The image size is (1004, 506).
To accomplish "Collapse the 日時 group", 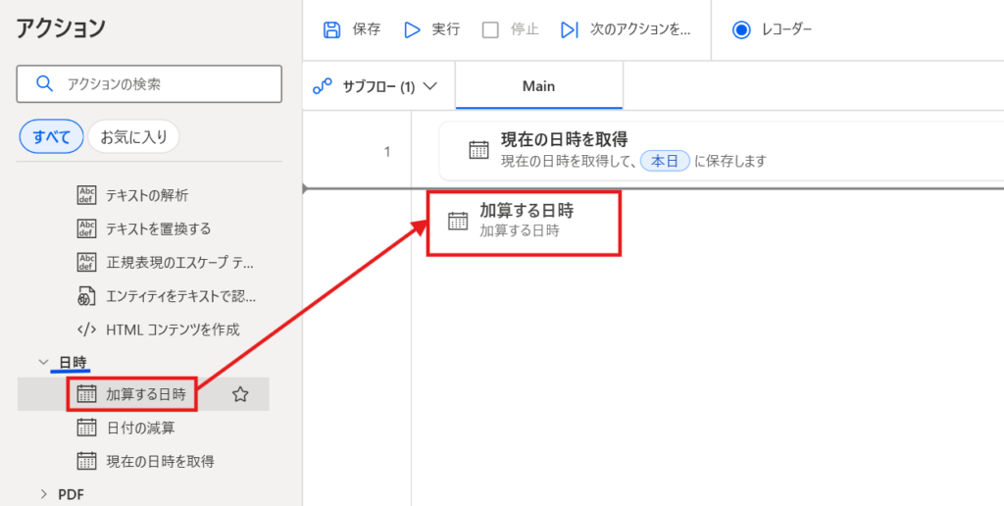I will pos(43,362).
